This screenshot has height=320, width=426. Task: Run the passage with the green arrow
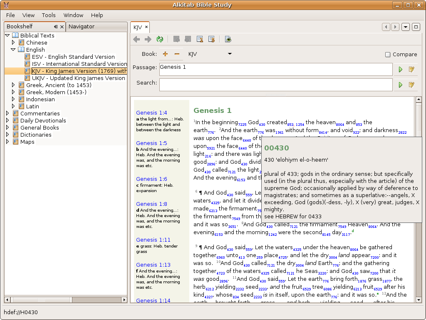[401, 70]
